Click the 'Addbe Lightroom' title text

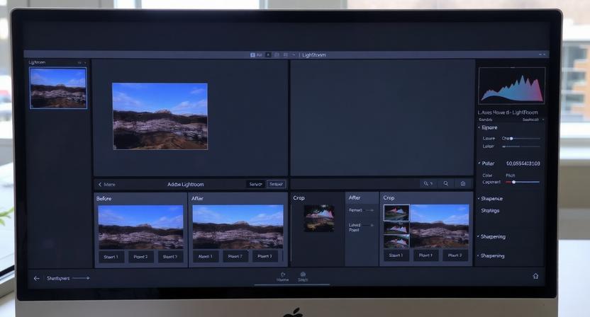186,185
